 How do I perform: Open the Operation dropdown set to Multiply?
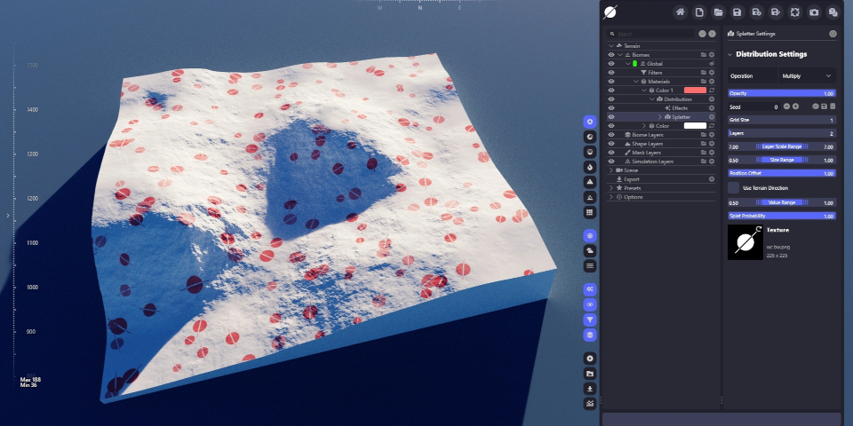[x=807, y=76]
